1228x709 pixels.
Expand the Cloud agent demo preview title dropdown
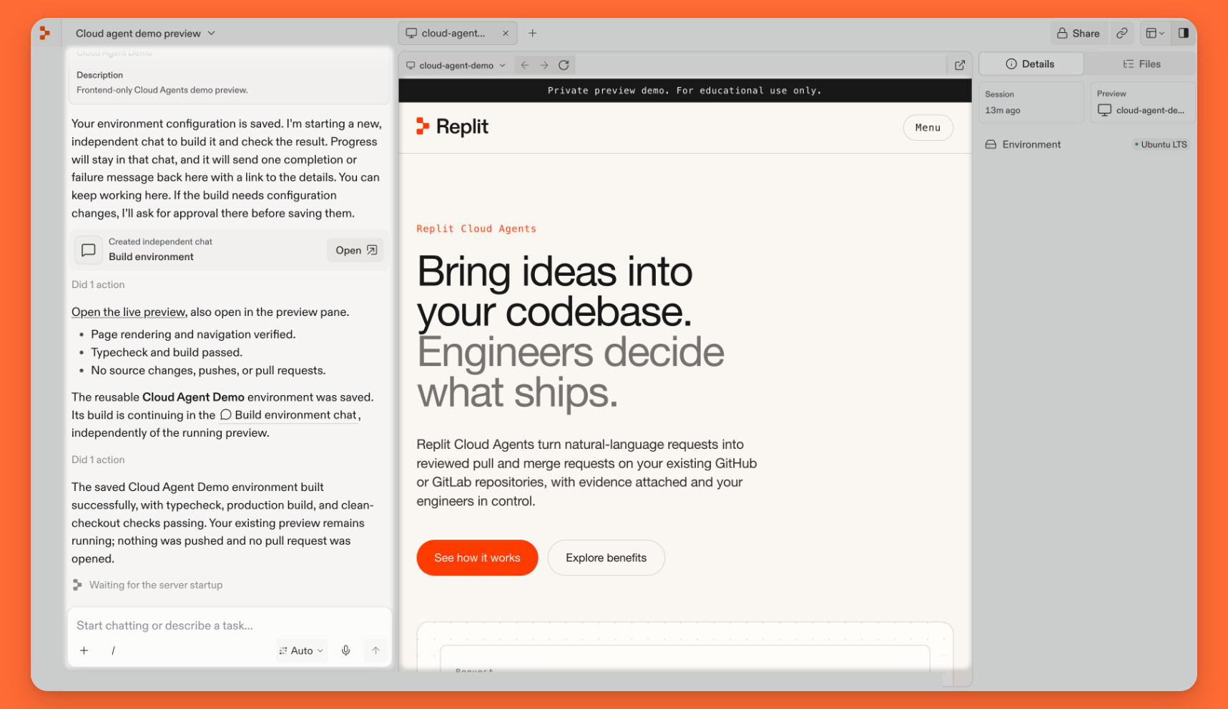146,34
